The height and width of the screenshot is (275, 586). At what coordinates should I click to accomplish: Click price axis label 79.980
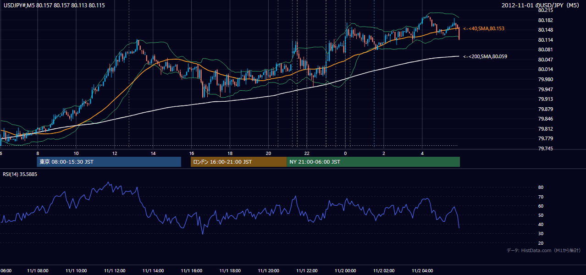click(x=546, y=79)
